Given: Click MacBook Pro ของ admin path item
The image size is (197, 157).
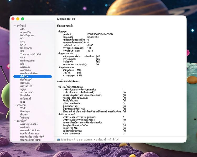Looking at the screenshot, I should 76,140.
